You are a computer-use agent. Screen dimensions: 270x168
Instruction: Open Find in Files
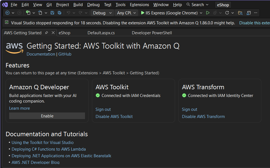pyautogui.click(x=240, y=13)
